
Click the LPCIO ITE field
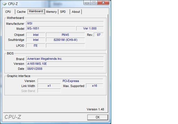[36, 46]
